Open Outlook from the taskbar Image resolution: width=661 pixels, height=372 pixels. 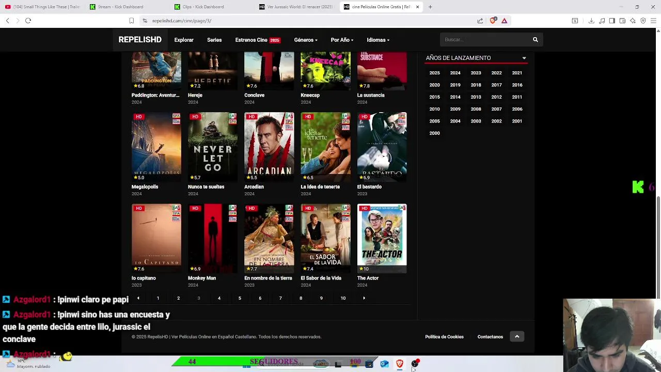tap(385, 364)
